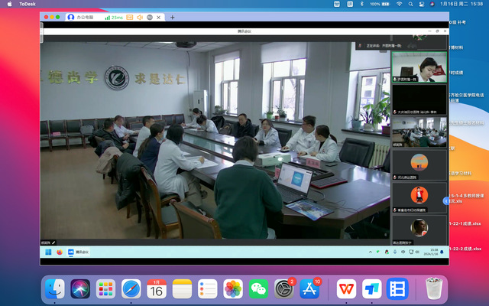489x306 pixels.
Task: Open WeChat from the Dock
Action: [259, 288]
